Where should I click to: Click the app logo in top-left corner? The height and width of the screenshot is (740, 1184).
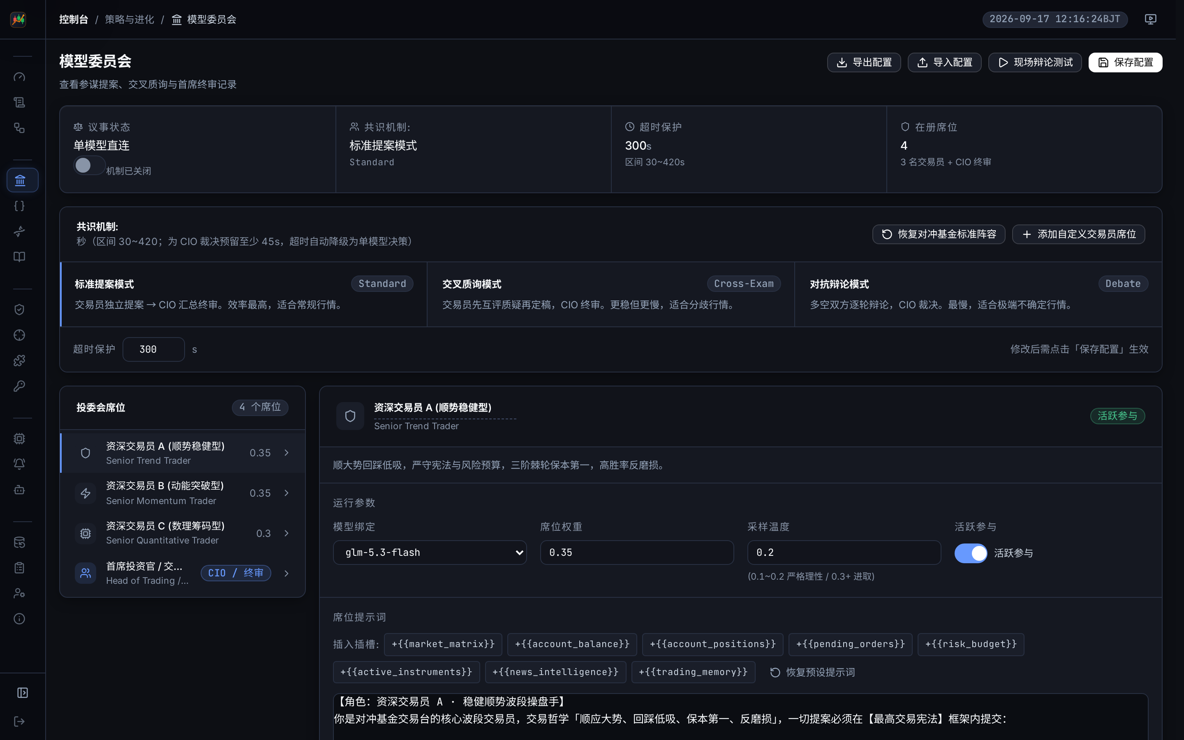pos(18,20)
